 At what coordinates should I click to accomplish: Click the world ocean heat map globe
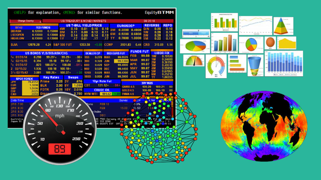(264, 126)
